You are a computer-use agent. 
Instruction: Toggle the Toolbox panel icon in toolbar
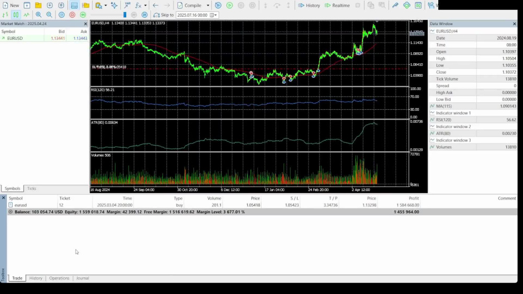[74, 5]
